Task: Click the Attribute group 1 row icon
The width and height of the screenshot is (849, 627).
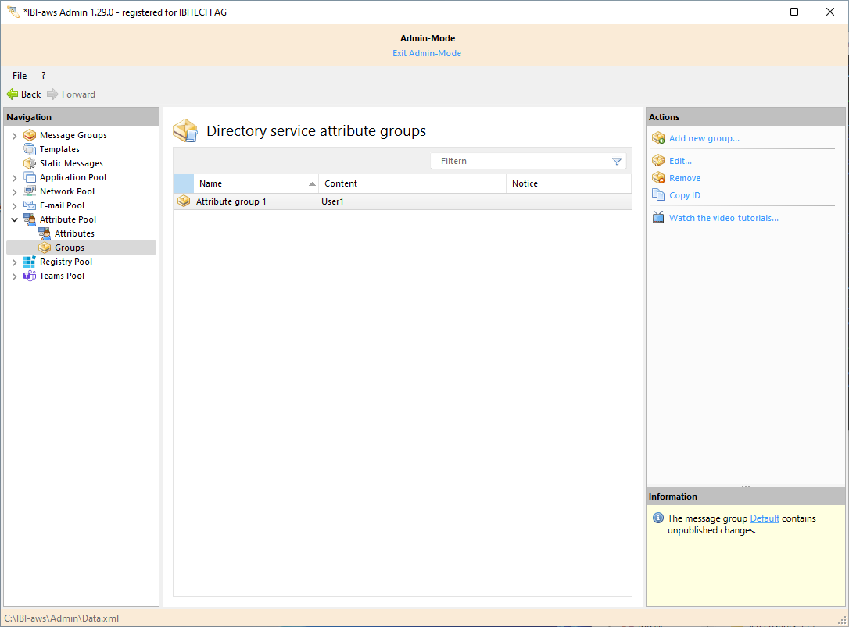Action: click(184, 201)
